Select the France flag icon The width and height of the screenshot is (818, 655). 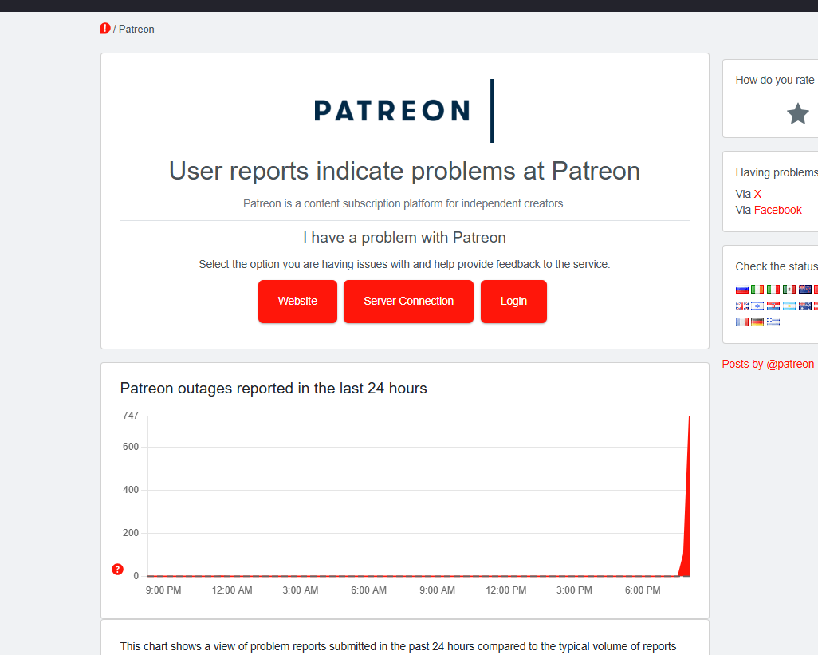(x=741, y=322)
